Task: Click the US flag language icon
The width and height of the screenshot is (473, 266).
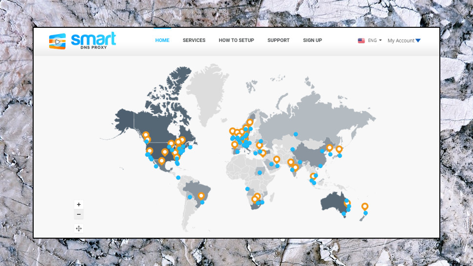Action: (x=361, y=41)
